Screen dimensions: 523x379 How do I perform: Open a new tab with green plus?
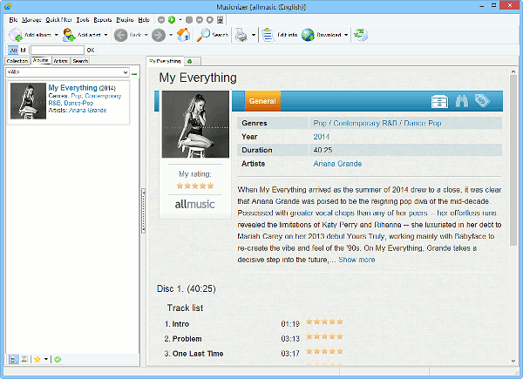click(190, 61)
